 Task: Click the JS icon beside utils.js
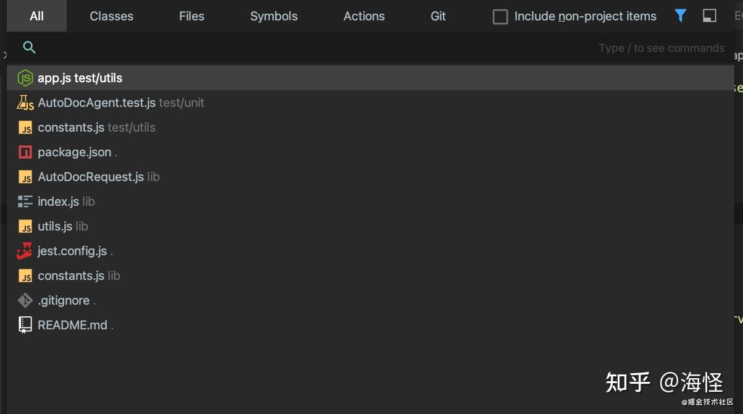[x=25, y=226]
